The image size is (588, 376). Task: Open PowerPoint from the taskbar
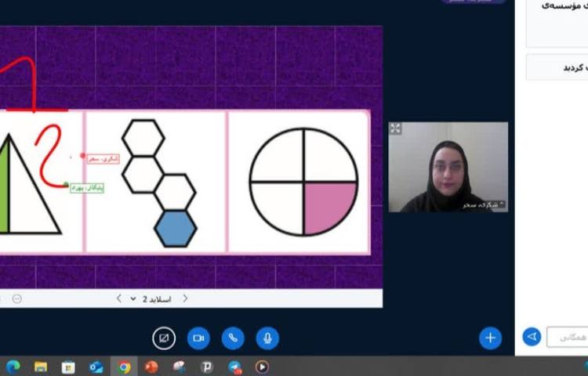[151, 367]
